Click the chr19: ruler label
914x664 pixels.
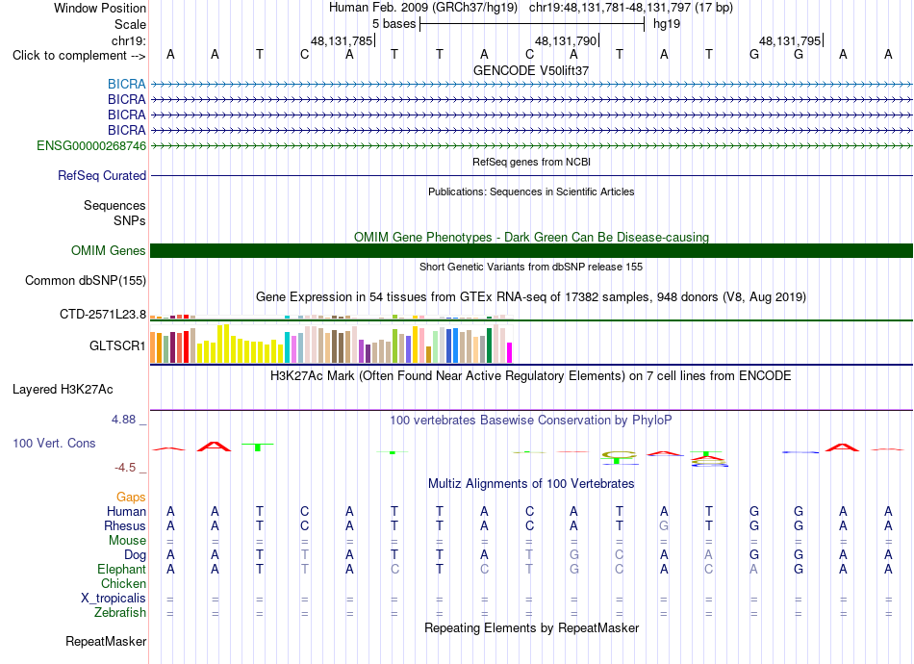129,40
